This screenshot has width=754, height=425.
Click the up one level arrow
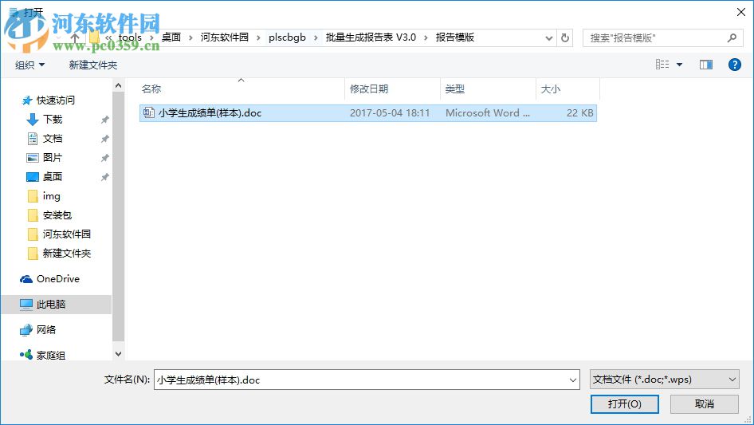click(x=75, y=37)
